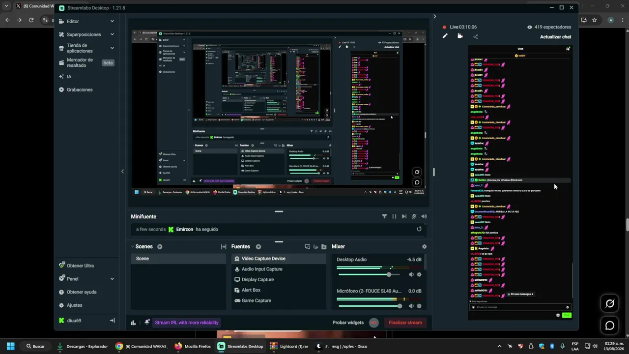
Task: Add a source folder in Fuentes
Action: (324, 247)
